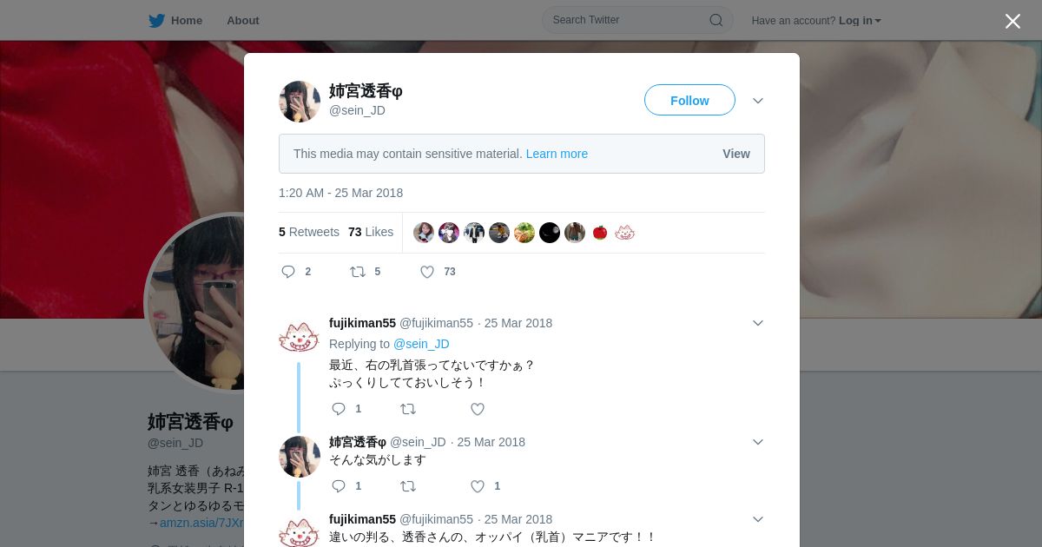
Task: Click the Twitter bird logo
Action: pos(156,20)
